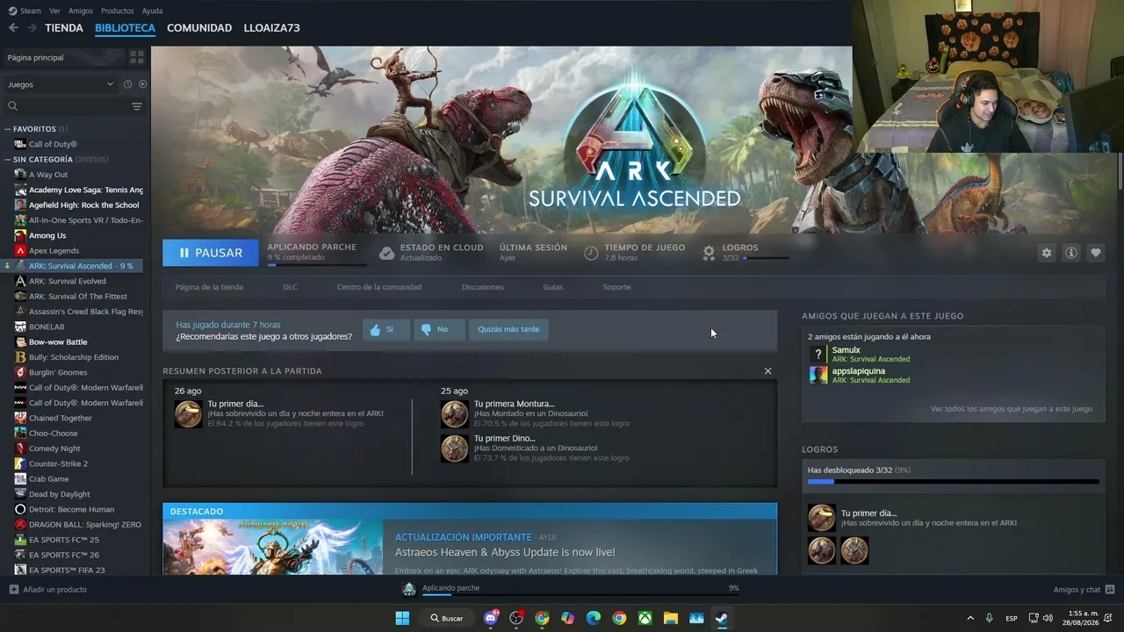
Task: Toggle sort by recent activity clock
Action: coord(127,84)
